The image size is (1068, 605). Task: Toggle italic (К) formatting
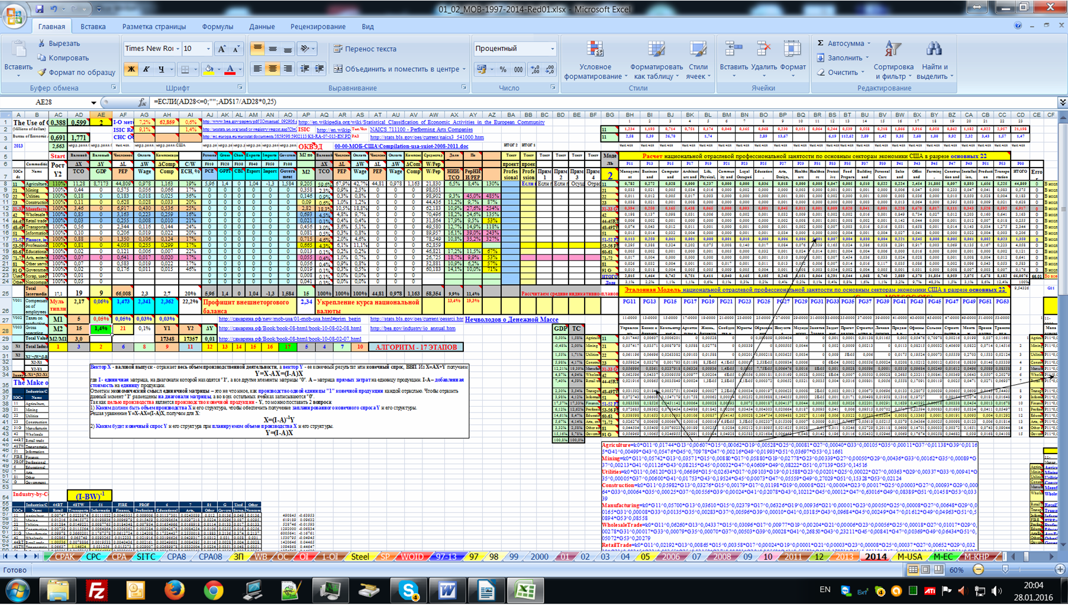[x=146, y=69]
